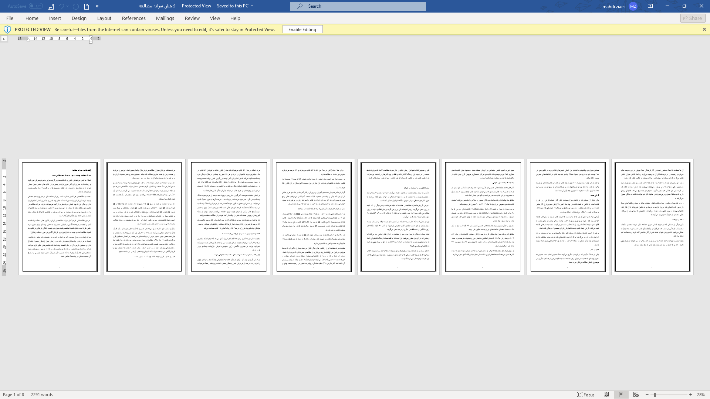Enable Focus mode from status bar
Screen dimensions: 710x399
click(586, 395)
